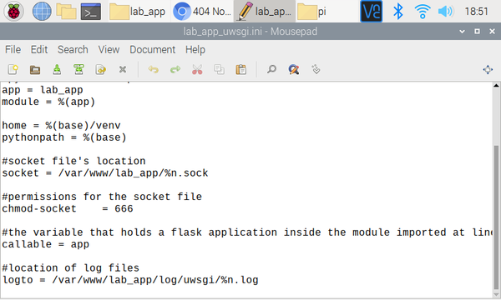Undo the last edit
501x300 pixels.
[154, 69]
